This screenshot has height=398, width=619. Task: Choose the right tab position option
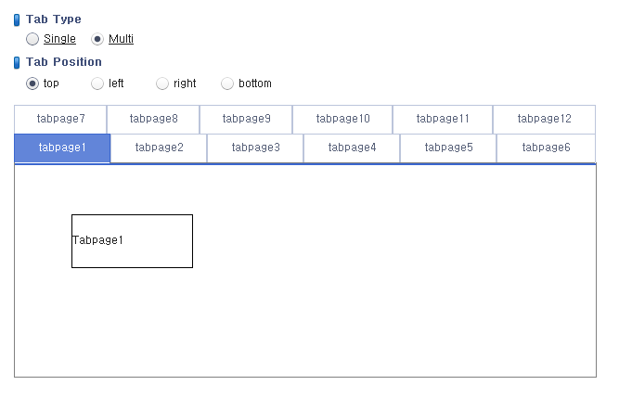(x=162, y=83)
